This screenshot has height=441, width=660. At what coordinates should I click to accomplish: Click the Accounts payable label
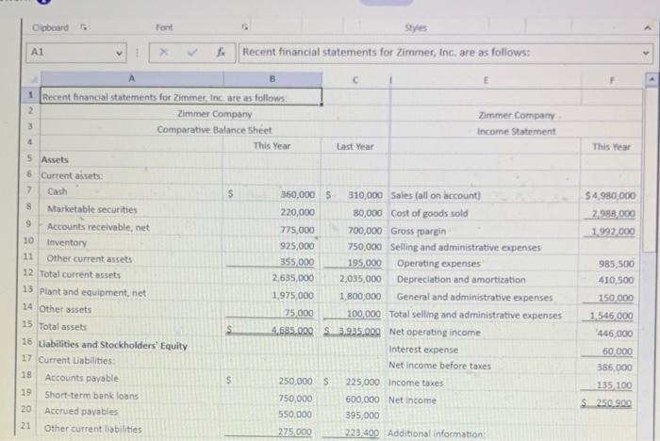[82, 378]
